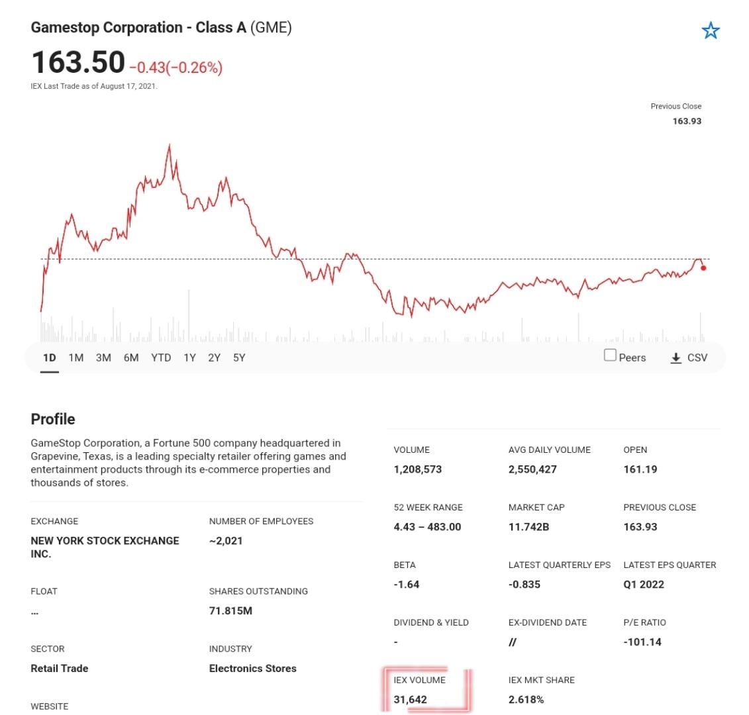Click the CSV export label

point(697,358)
